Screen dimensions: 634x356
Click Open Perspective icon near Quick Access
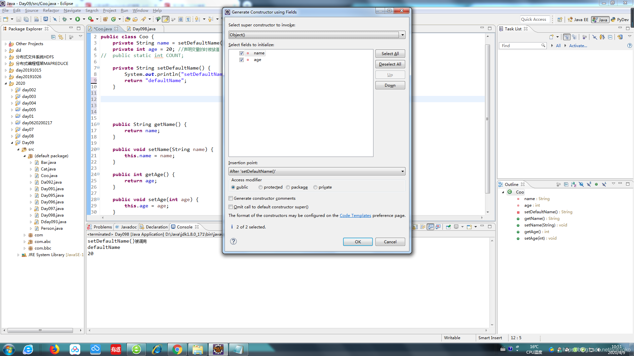[x=560, y=19]
